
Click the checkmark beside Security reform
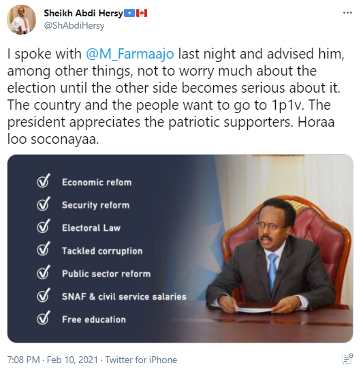(44, 204)
